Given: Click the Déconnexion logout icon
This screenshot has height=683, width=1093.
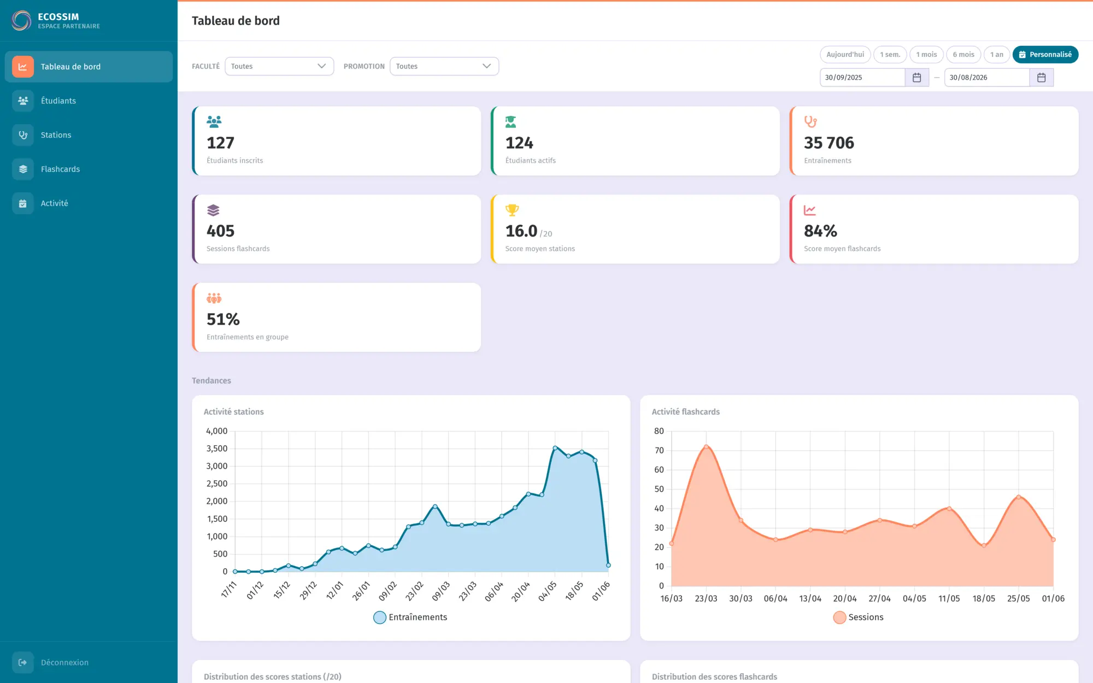Looking at the screenshot, I should point(23,662).
